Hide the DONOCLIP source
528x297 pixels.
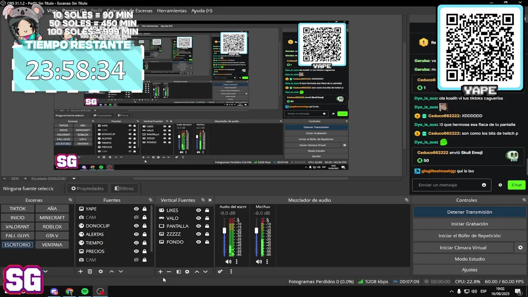click(136, 226)
